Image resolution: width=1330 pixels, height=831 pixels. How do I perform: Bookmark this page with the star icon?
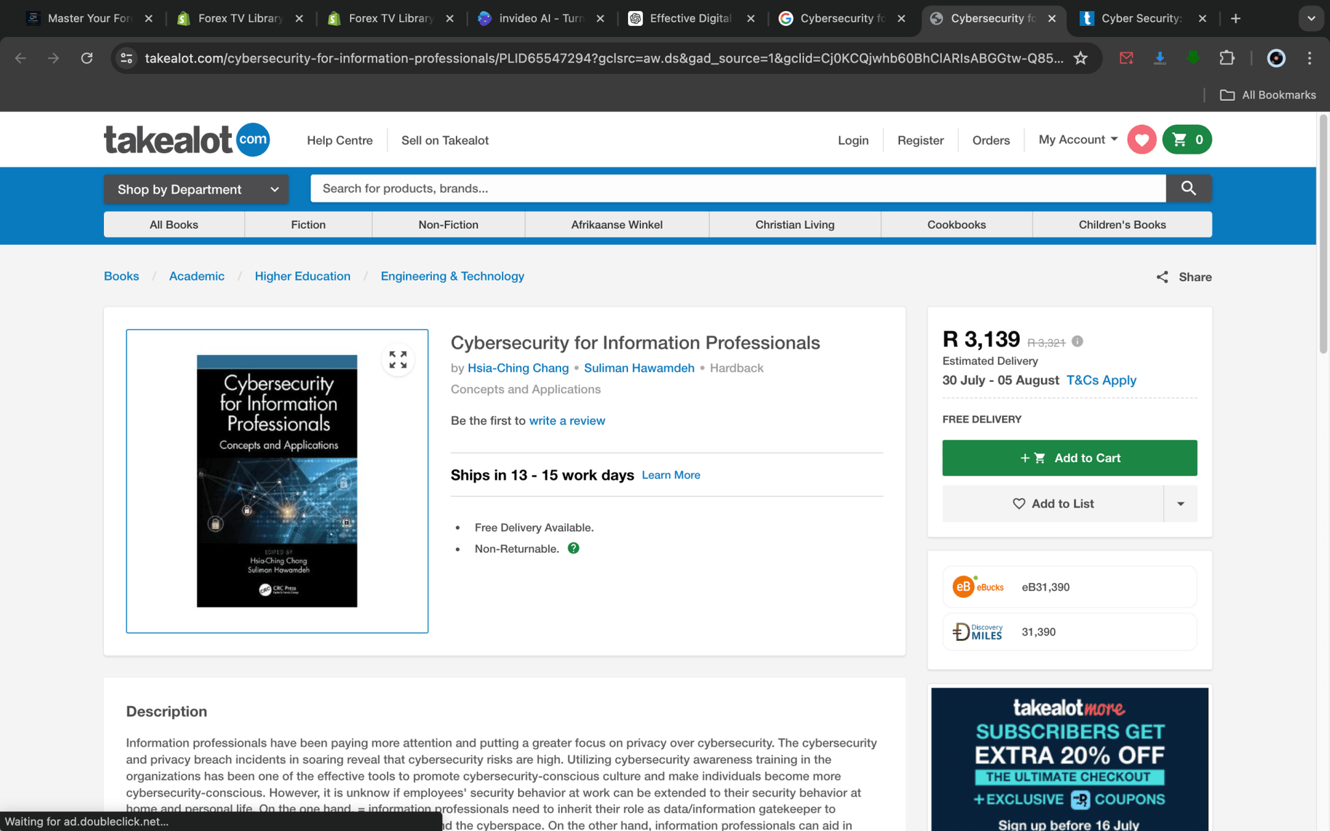[1081, 58]
